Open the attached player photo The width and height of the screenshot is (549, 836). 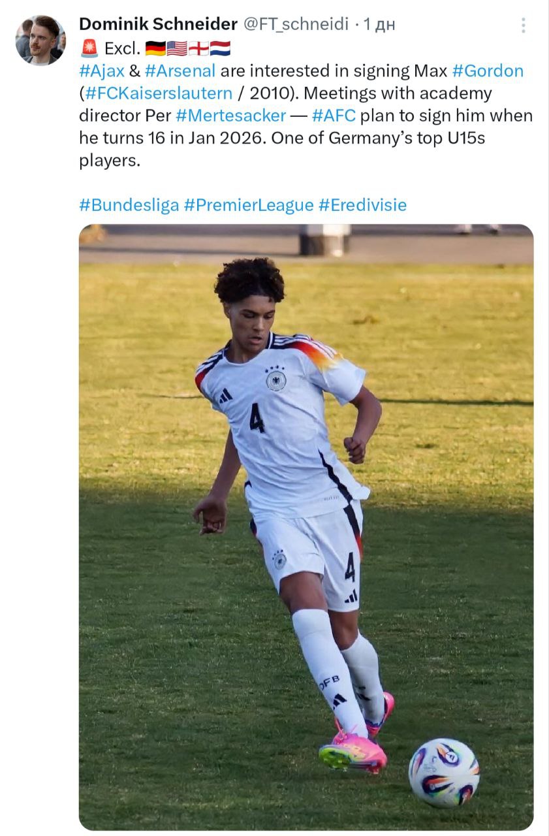point(306,527)
